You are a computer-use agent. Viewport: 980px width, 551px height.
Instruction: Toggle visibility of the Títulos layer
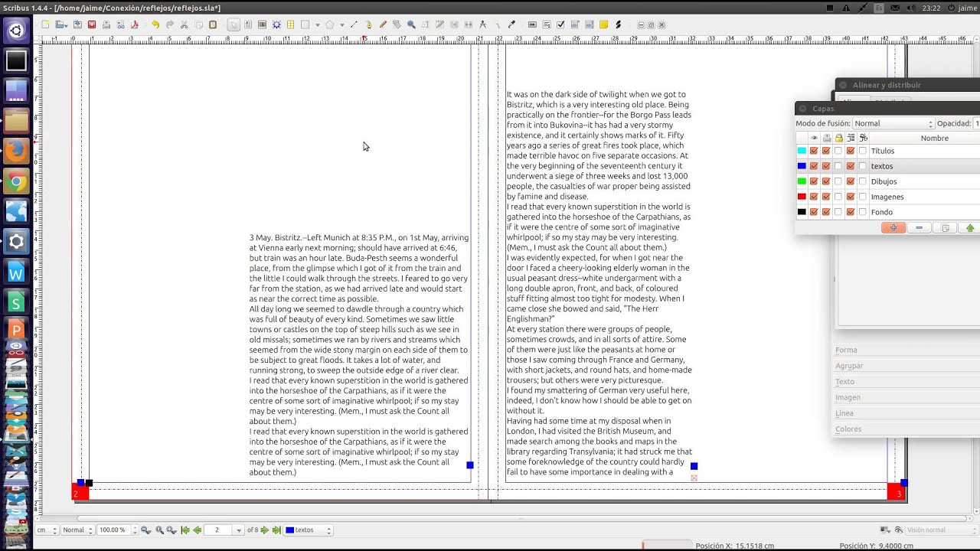[814, 151]
